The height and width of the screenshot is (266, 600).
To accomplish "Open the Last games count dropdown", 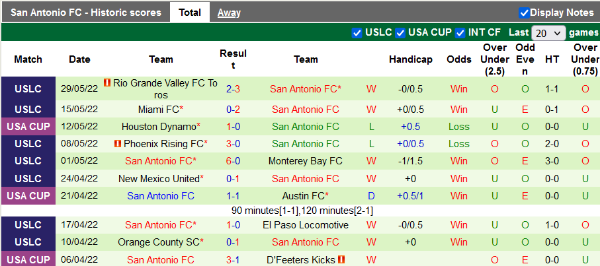I will [x=548, y=32].
